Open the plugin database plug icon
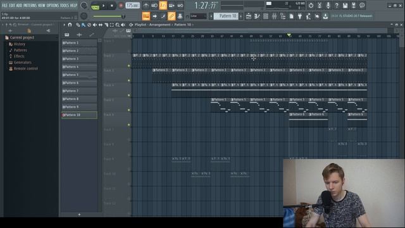Viewport: 405px width, 228px height. [x=300, y=16]
